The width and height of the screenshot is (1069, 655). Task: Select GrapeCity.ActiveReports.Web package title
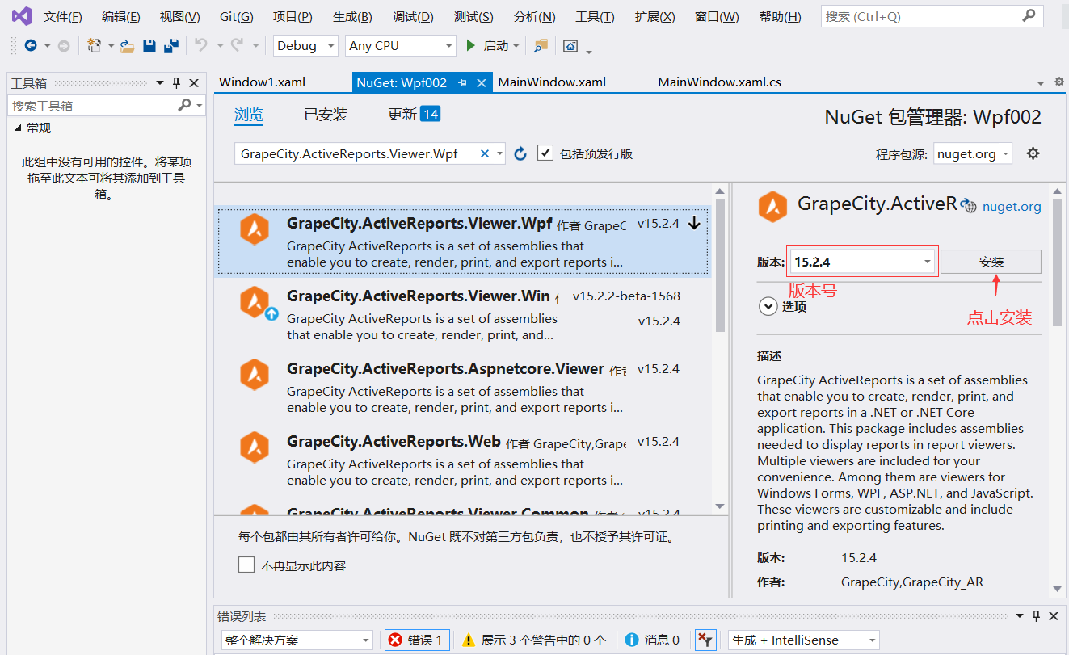coord(394,441)
